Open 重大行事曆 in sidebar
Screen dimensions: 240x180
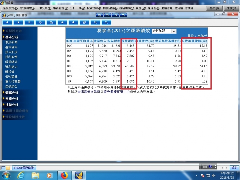pyautogui.click(x=13, y=82)
